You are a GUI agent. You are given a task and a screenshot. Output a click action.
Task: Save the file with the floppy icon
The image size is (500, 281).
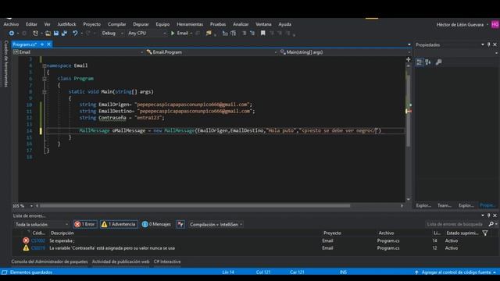(x=56, y=33)
